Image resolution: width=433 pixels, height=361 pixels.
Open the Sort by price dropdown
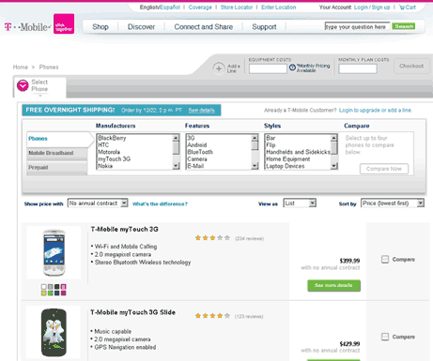point(393,203)
